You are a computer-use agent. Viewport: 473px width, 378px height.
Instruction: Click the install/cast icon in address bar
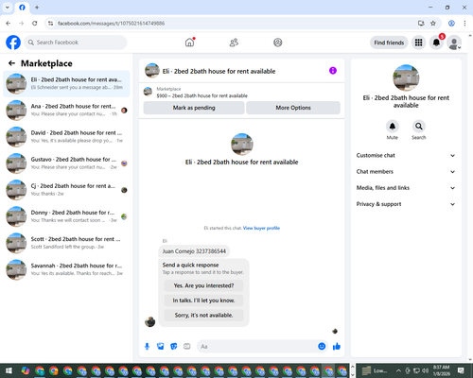[421, 24]
